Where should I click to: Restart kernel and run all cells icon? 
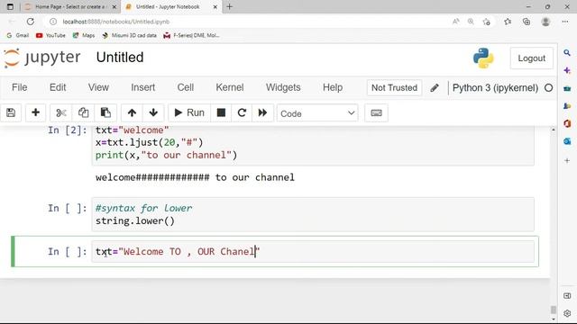point(262,112)
